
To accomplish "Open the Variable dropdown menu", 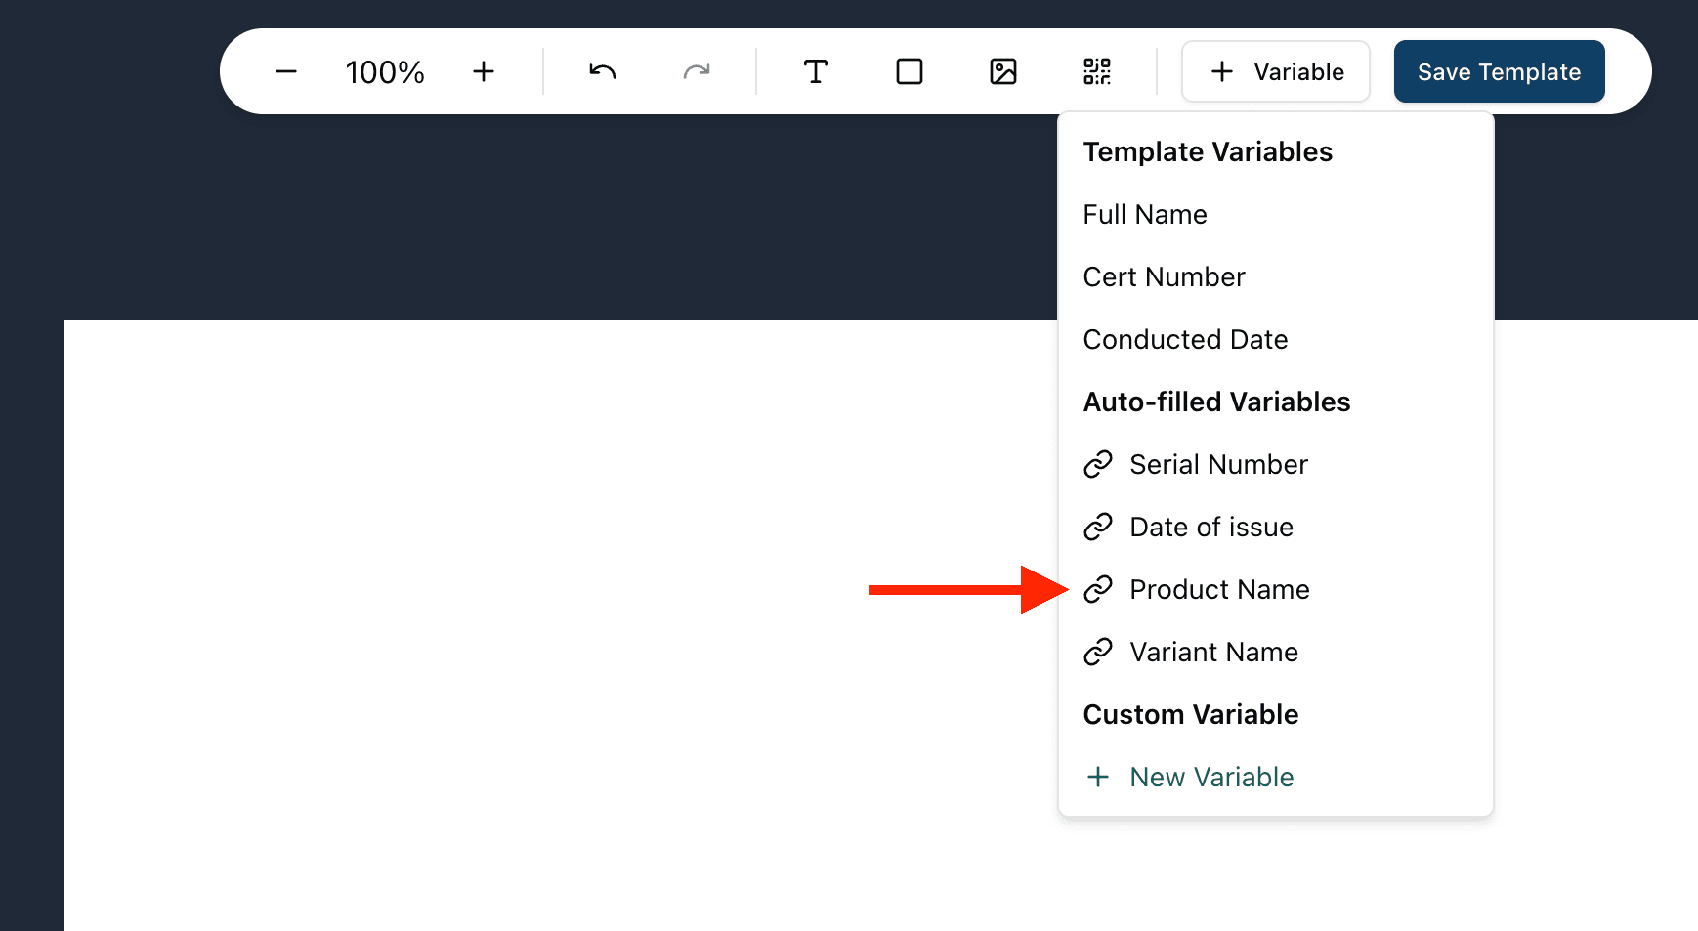I will click(1275, 70).
